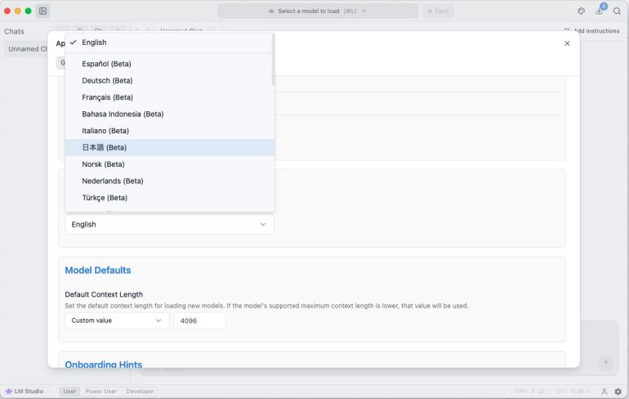Click the 4096 context length field
Image resolution: width=629 pixels, height=399 pixels.
[x=199, y=321]
